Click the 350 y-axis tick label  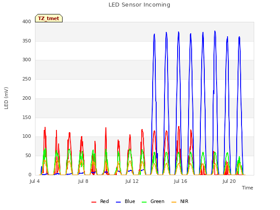27,41
